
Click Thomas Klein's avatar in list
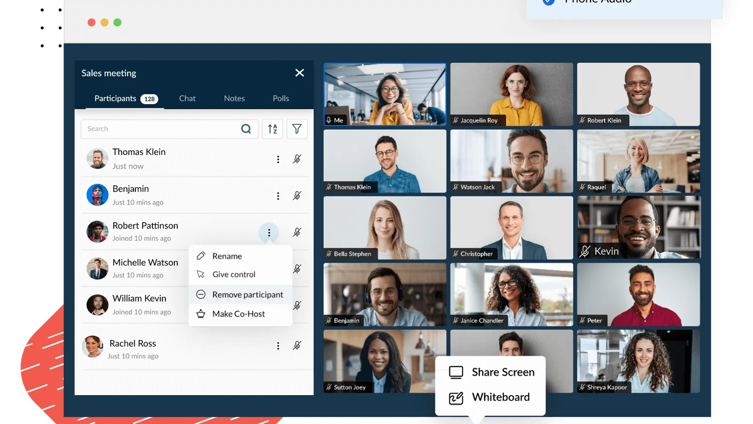97,158
